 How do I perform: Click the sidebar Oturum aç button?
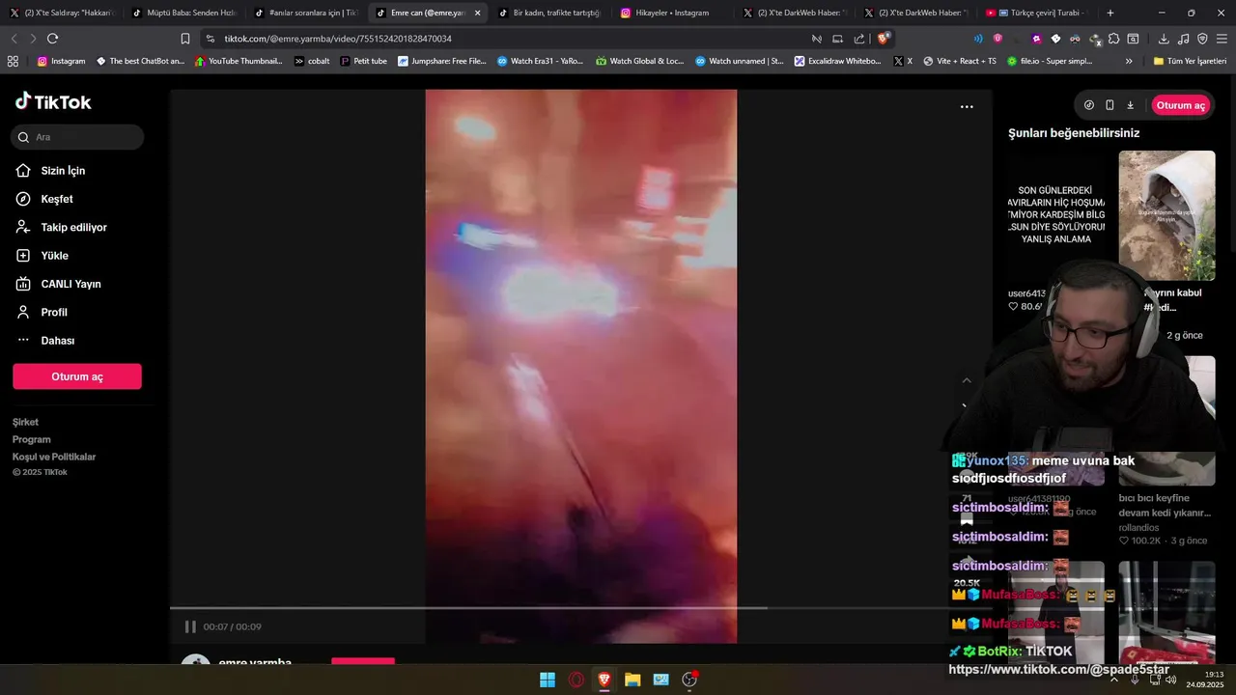click(77, 376)
